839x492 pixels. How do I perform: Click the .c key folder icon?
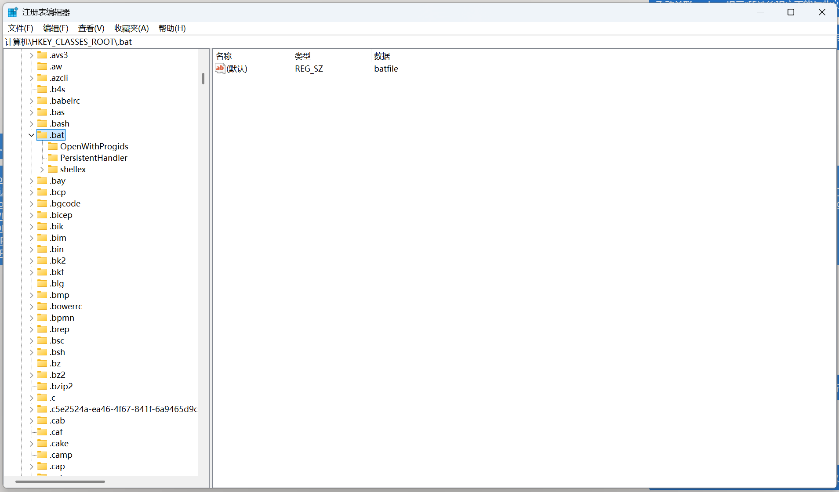point(42,397)
